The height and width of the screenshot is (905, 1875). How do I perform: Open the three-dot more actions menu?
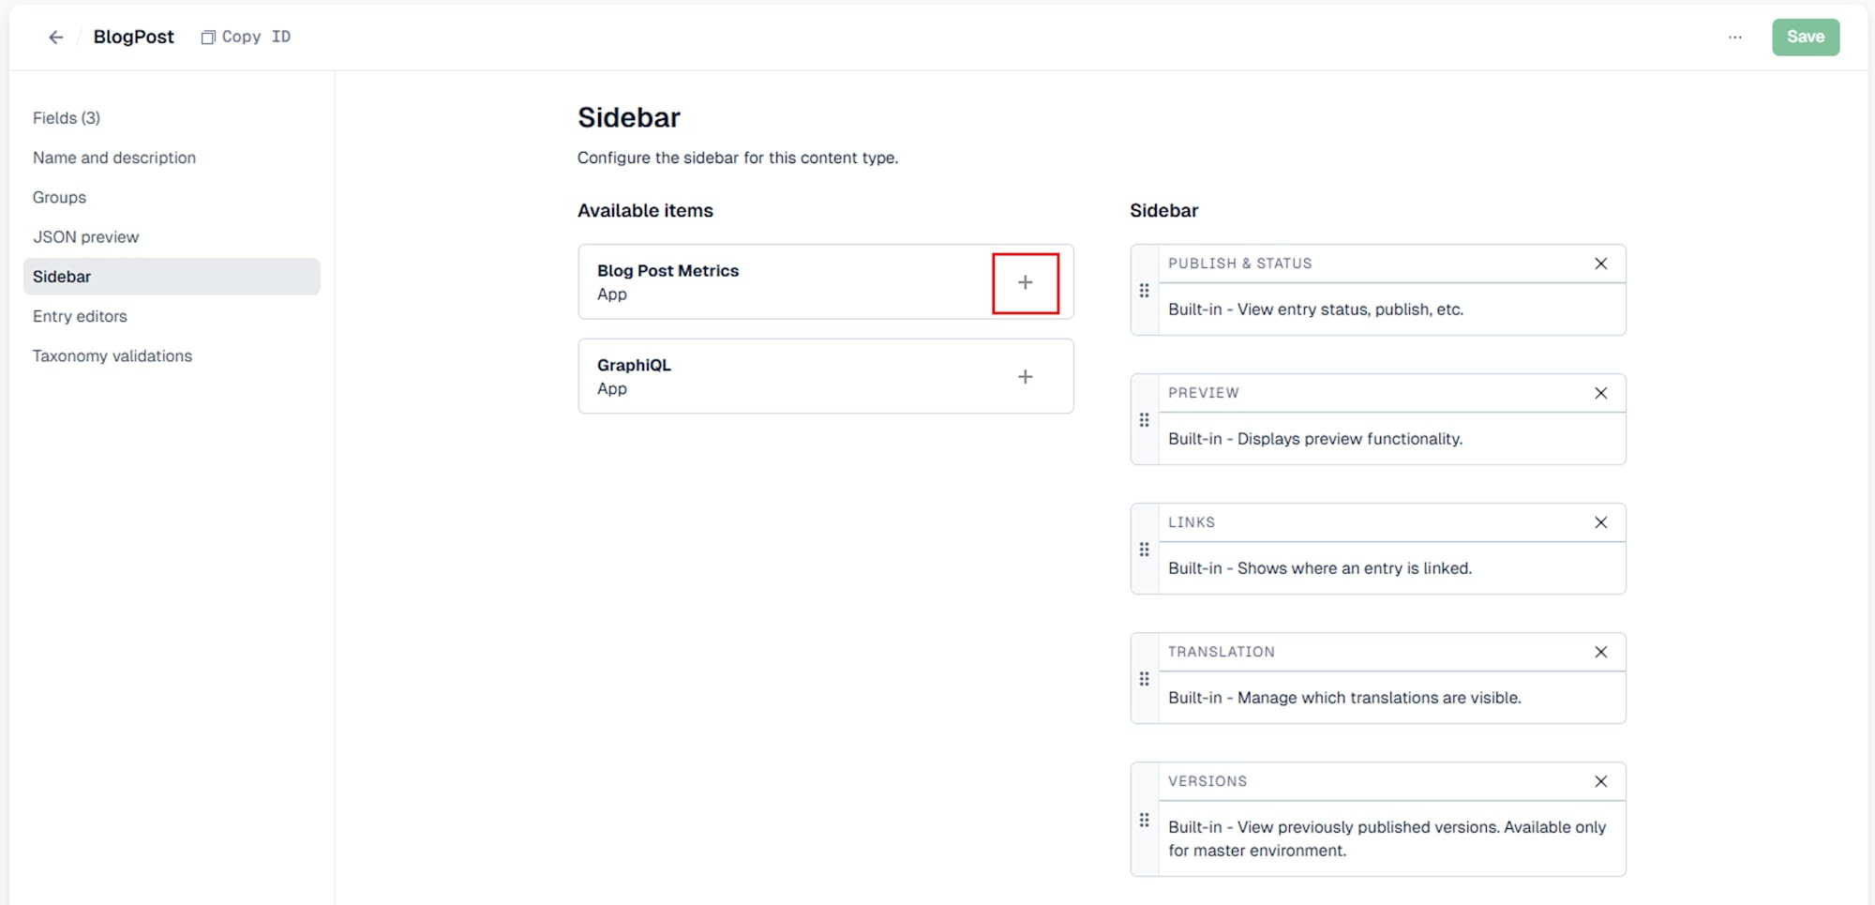point(1734,37)
